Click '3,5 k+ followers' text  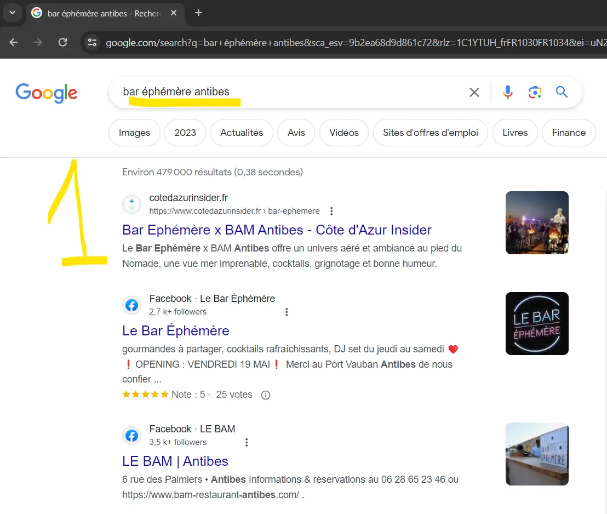pyautogui.click(x=177, y=442)
